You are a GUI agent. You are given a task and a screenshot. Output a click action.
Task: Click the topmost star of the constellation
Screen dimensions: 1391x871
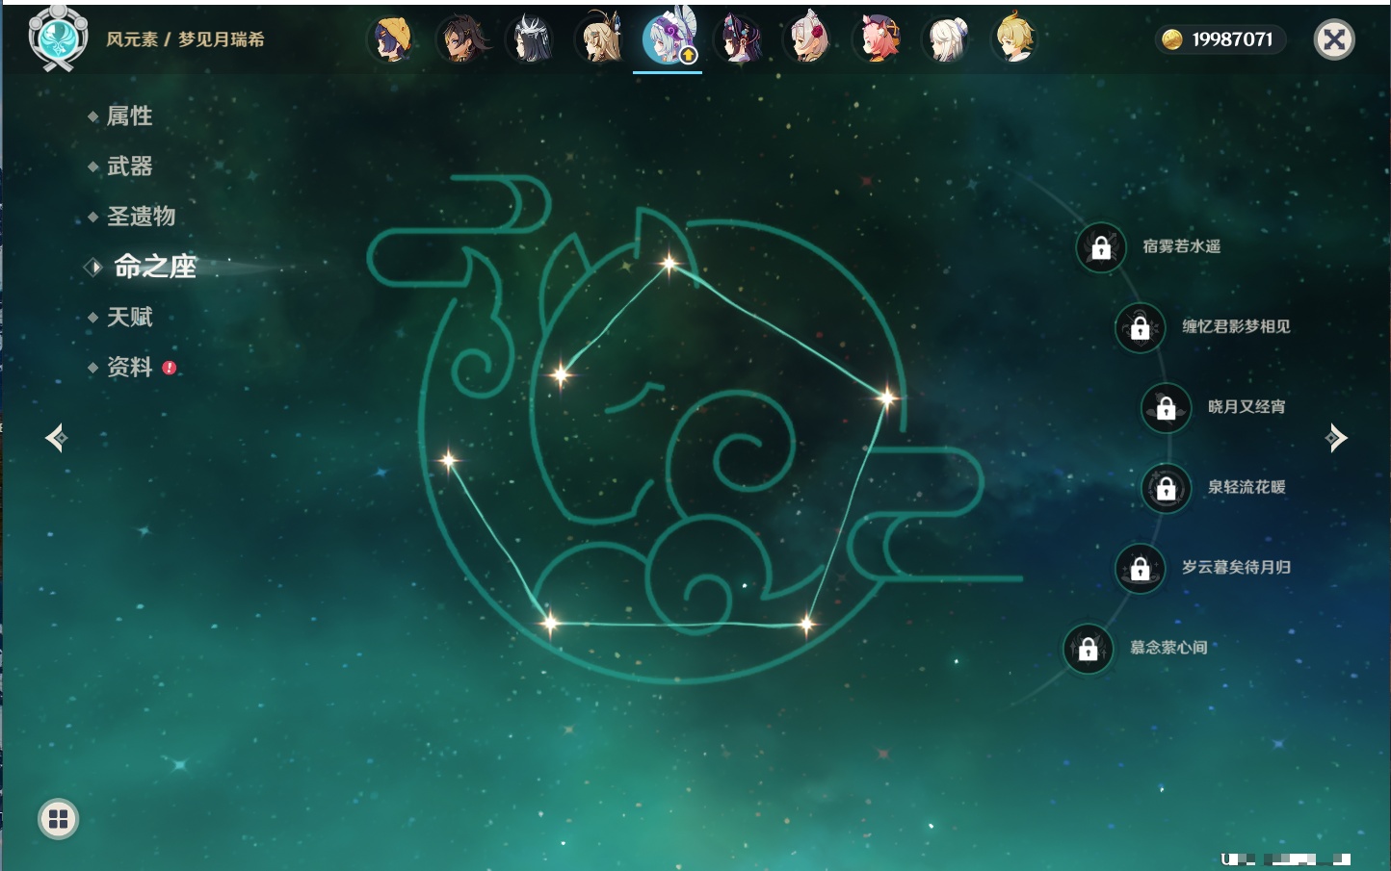669,262
